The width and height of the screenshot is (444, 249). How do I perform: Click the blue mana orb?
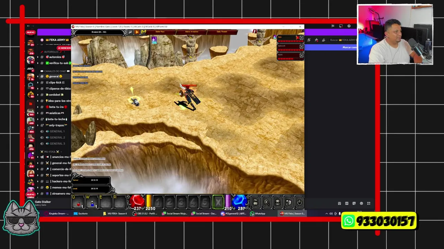pyautogui.click(x=240, y=202)
